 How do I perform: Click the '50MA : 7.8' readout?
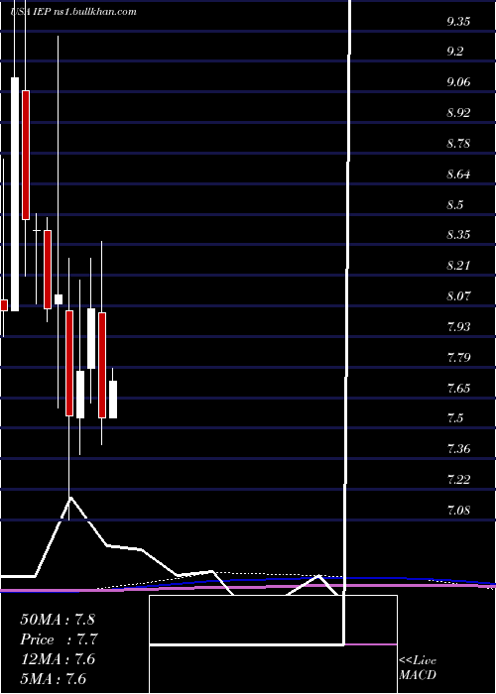coord(58,620)
